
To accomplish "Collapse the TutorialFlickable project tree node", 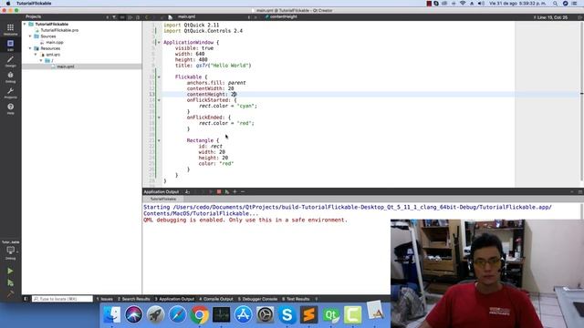I will coord(25,25).
